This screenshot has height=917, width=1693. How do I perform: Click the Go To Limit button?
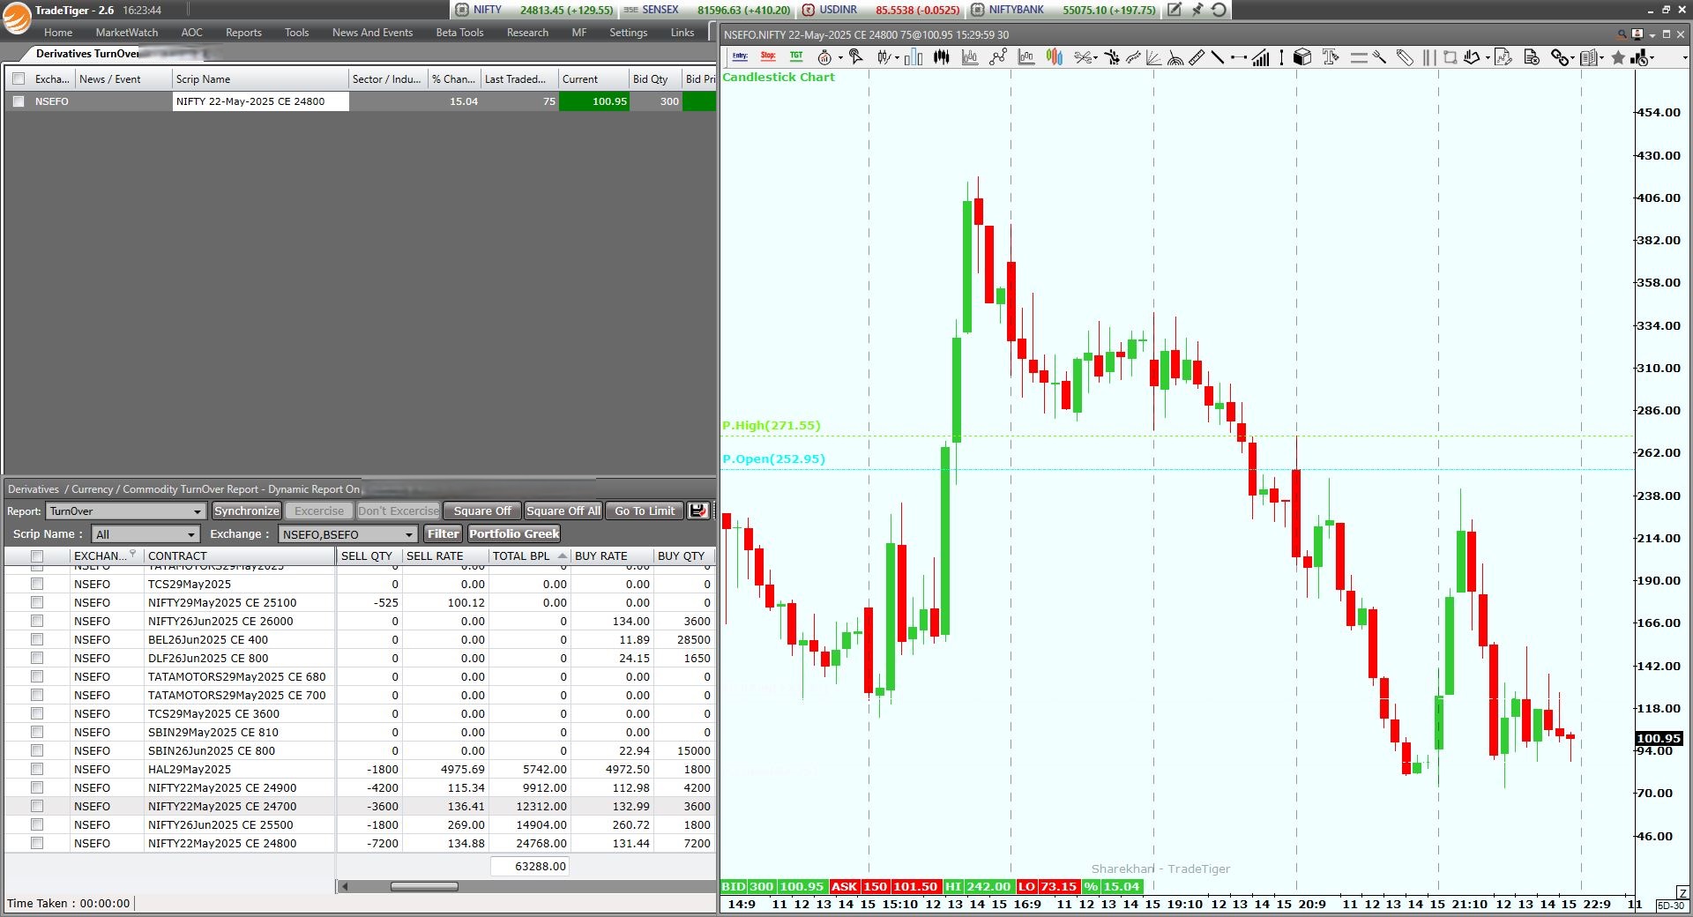[645, 511]
